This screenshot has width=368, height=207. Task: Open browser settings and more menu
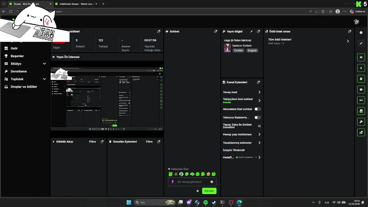[x=344, y=11]
